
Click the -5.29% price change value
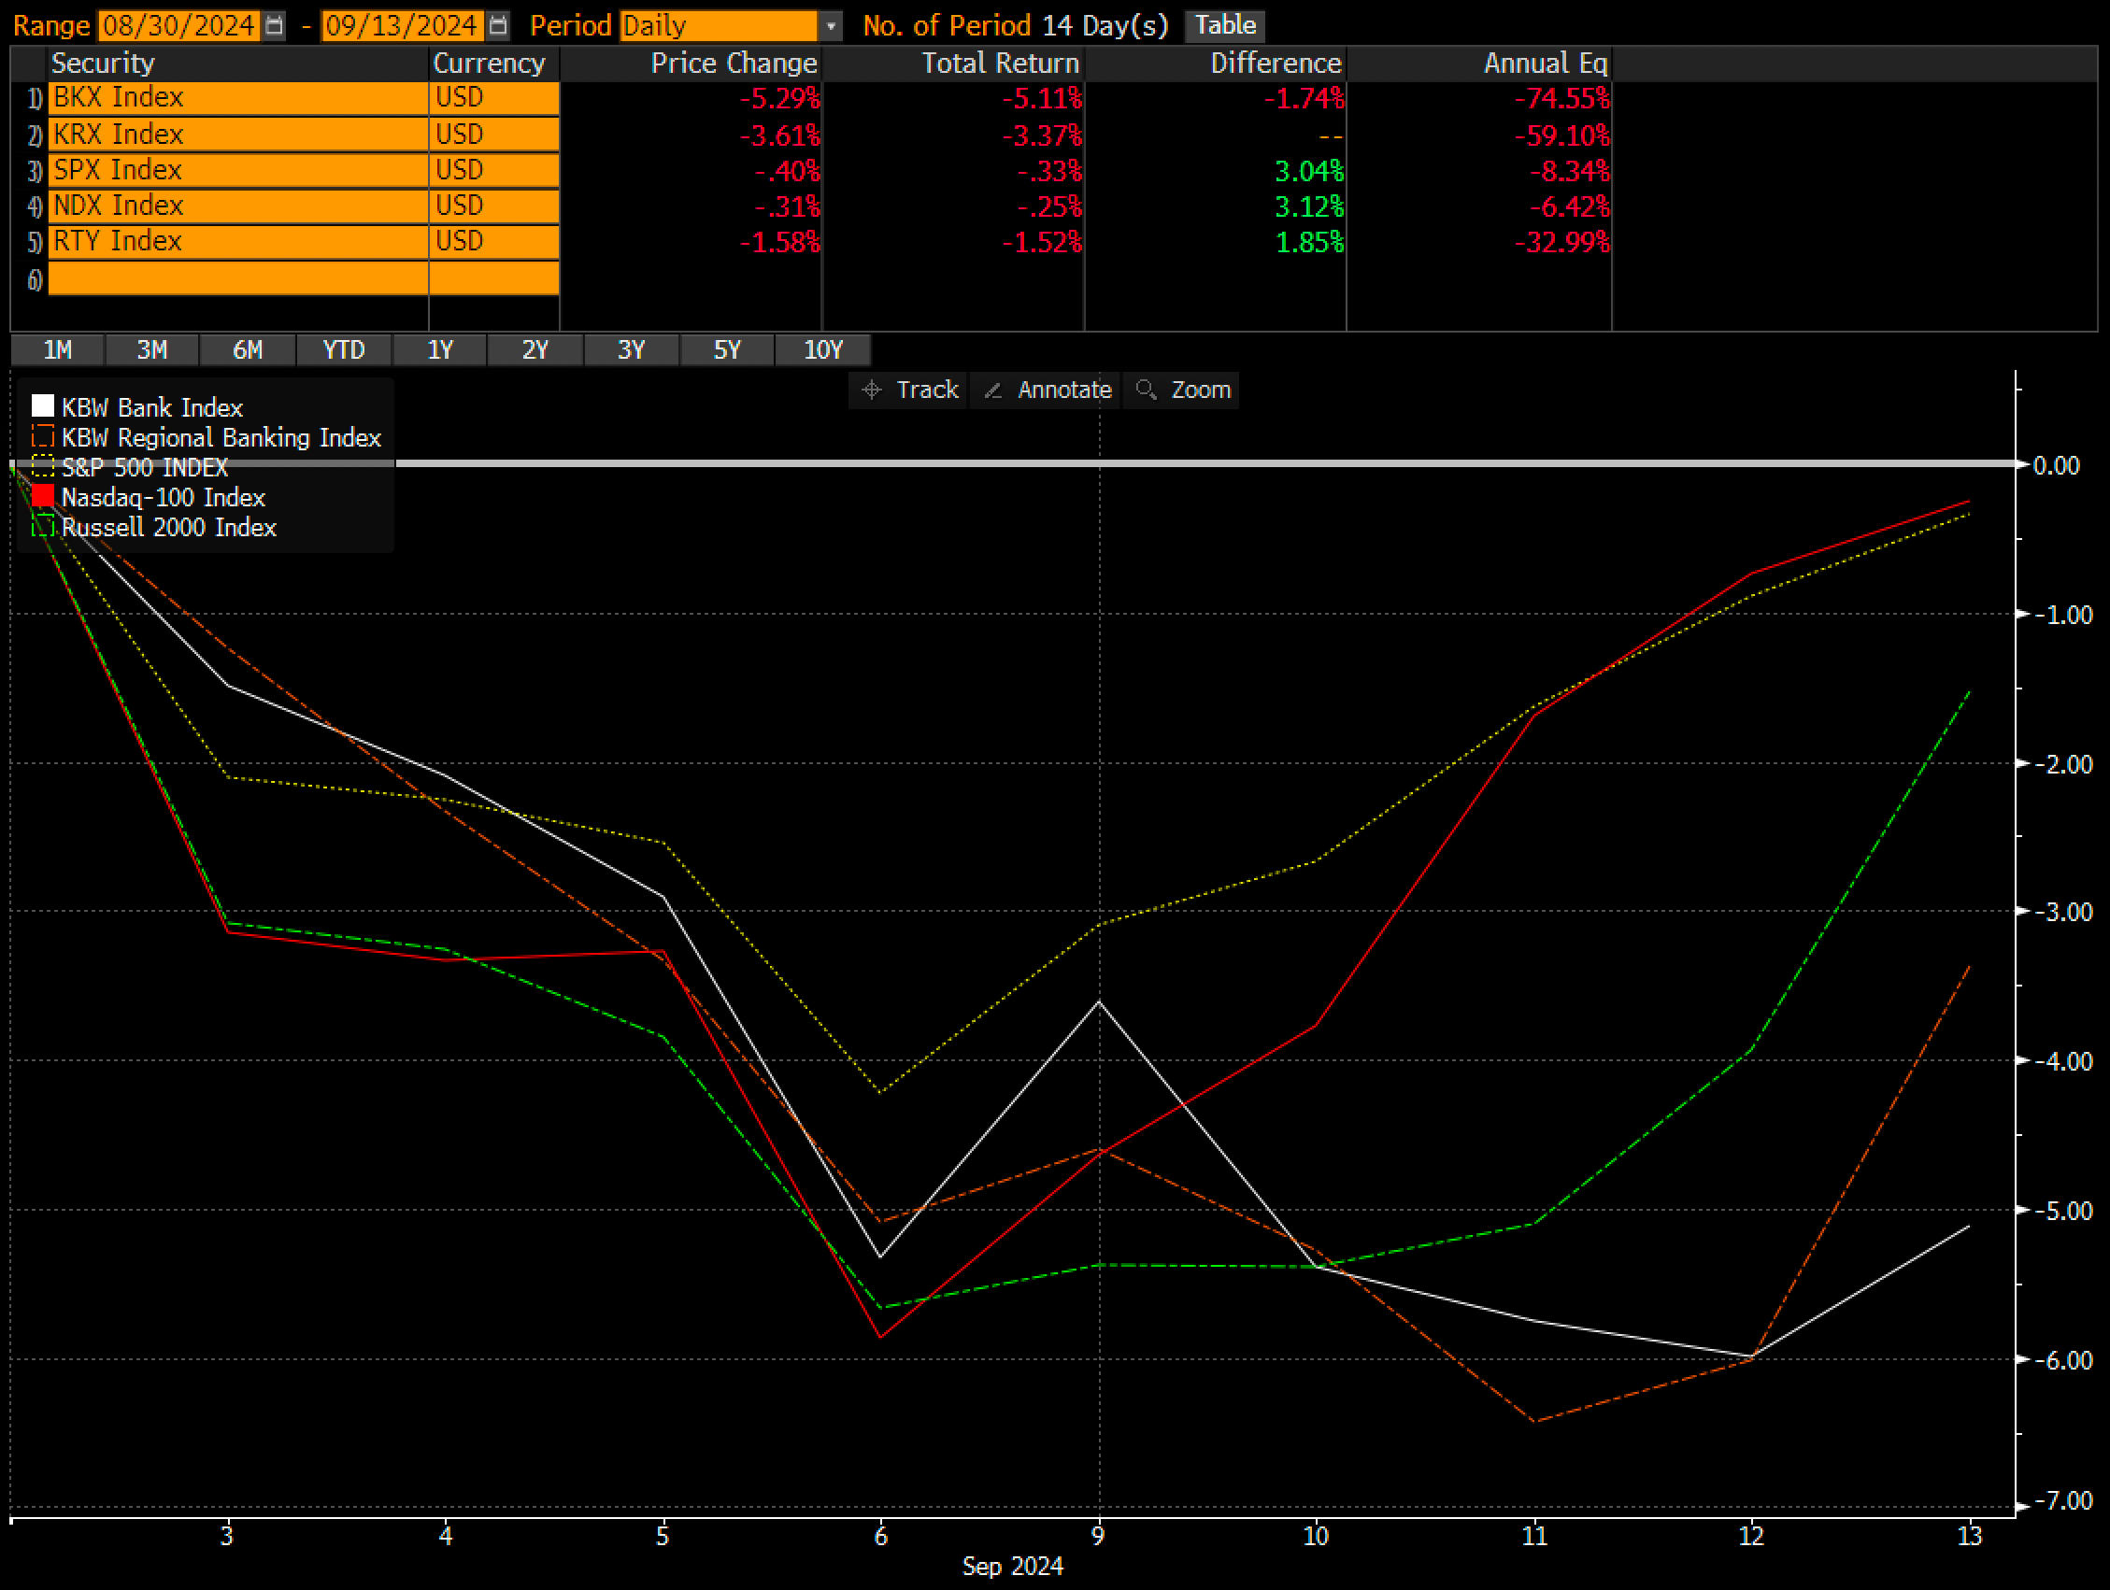(x=779, y=99)
